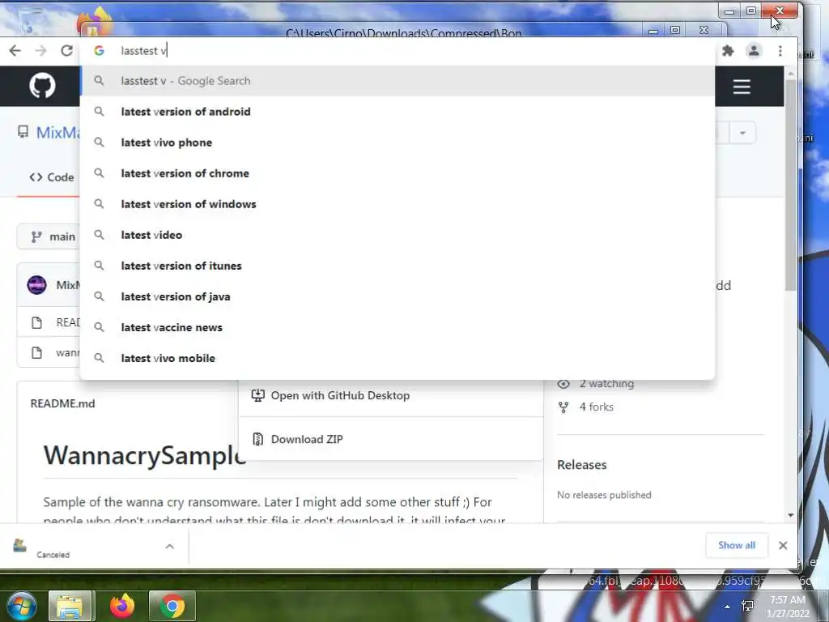Click the GitHub Desktop download icon
The height and width of the screenshot is (622, 829).
pos(257,395)
